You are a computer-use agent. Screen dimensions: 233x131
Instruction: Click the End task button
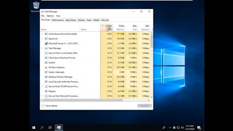(145, 106)
